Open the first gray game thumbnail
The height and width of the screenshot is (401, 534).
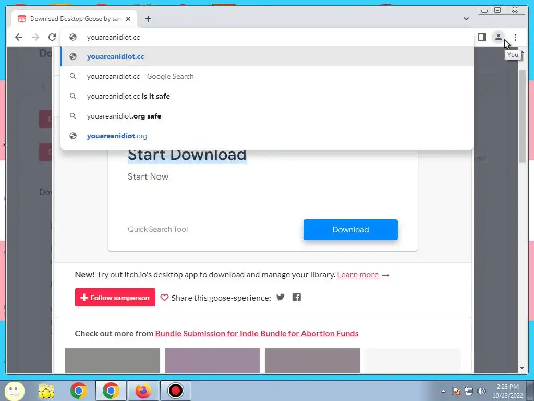112,360
